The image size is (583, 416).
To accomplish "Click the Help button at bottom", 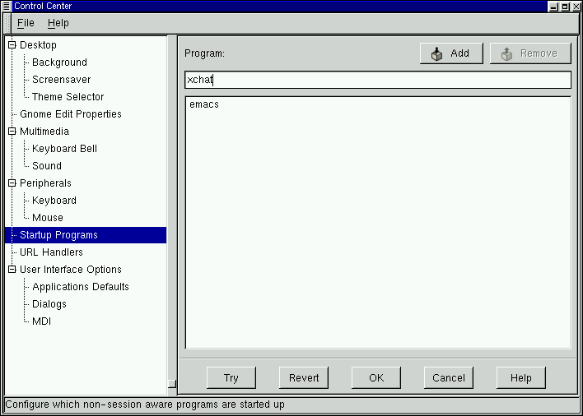I will 520,378.
